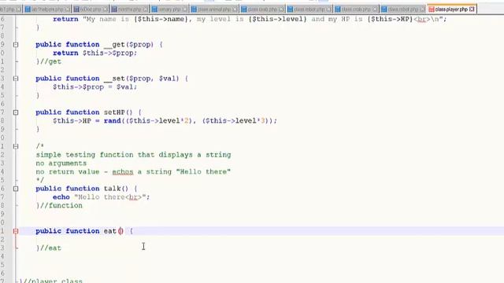Collapse the __set function fold marker

click(x=16, y=79)
